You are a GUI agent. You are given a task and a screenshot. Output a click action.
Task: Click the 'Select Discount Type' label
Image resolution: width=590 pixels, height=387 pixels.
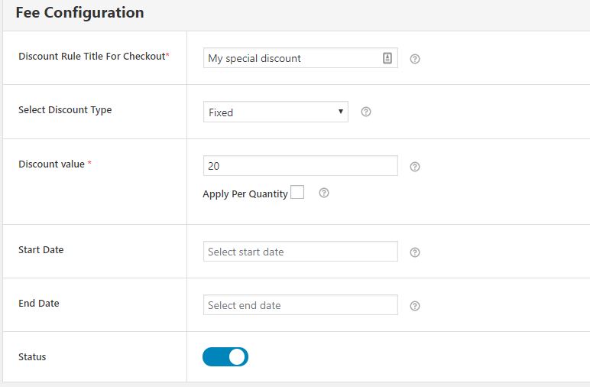point(65,110)
